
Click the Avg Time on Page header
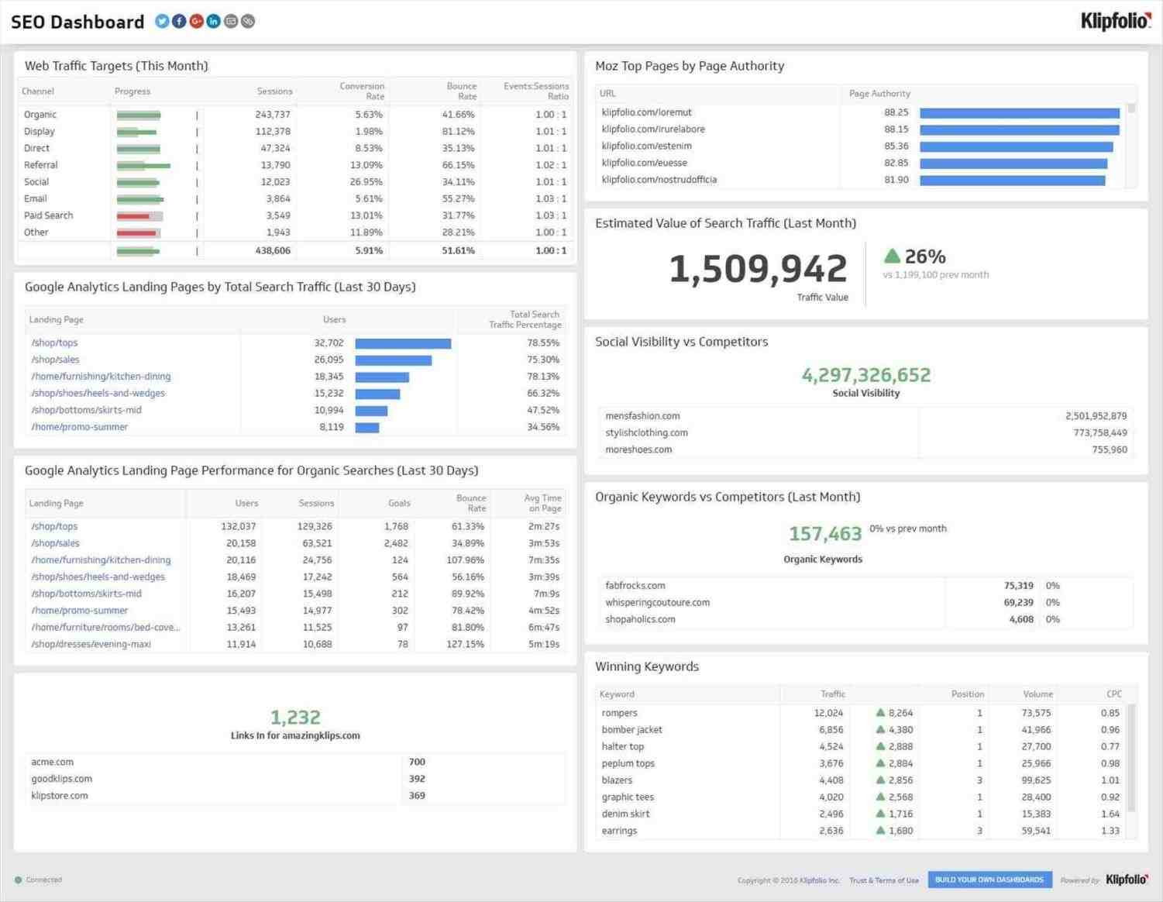pyautogui.click(x=542, y=503)
